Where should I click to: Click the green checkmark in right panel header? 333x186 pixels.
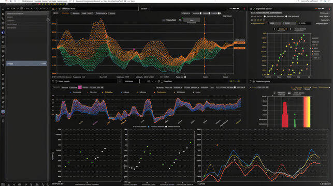pos(254,9)
